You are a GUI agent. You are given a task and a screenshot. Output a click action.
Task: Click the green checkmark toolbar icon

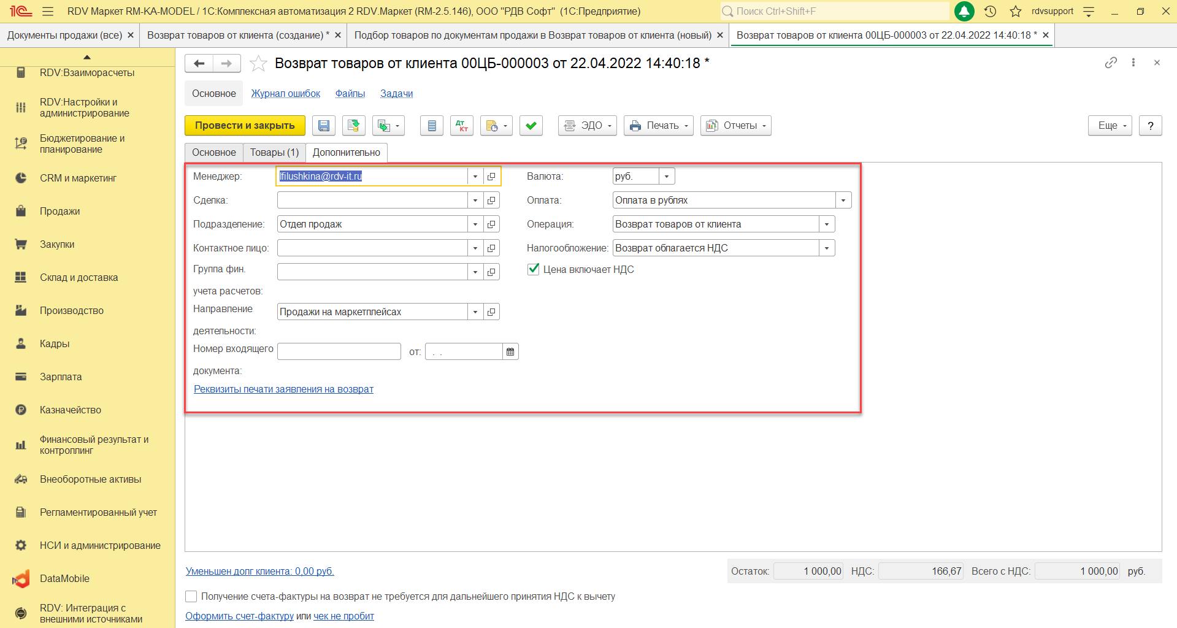pos(531,126)
